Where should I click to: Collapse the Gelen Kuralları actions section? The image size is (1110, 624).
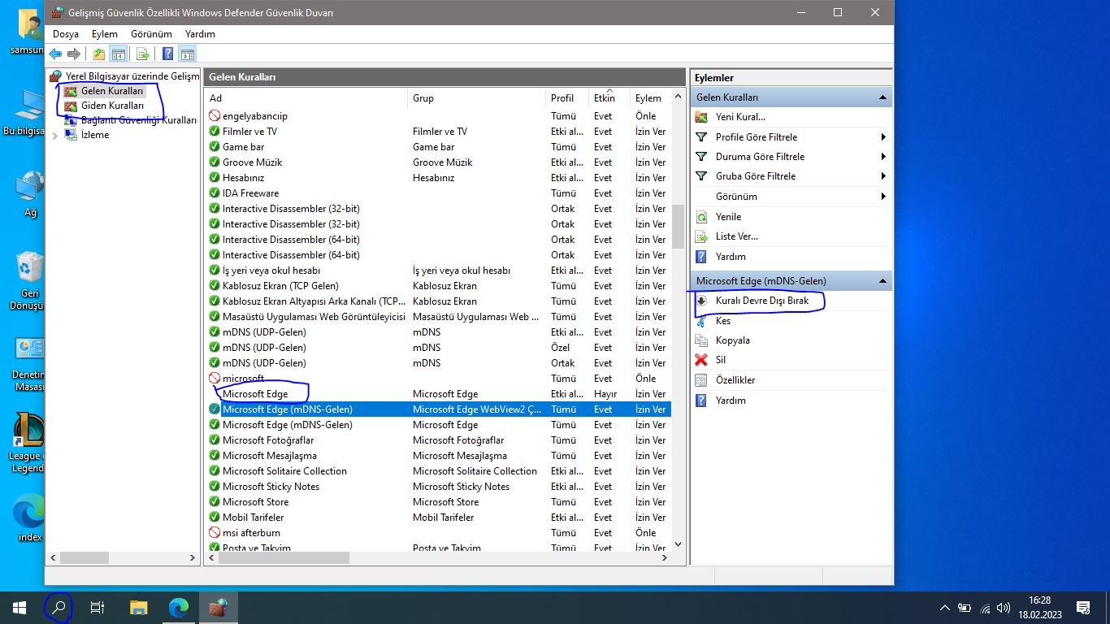882,97
